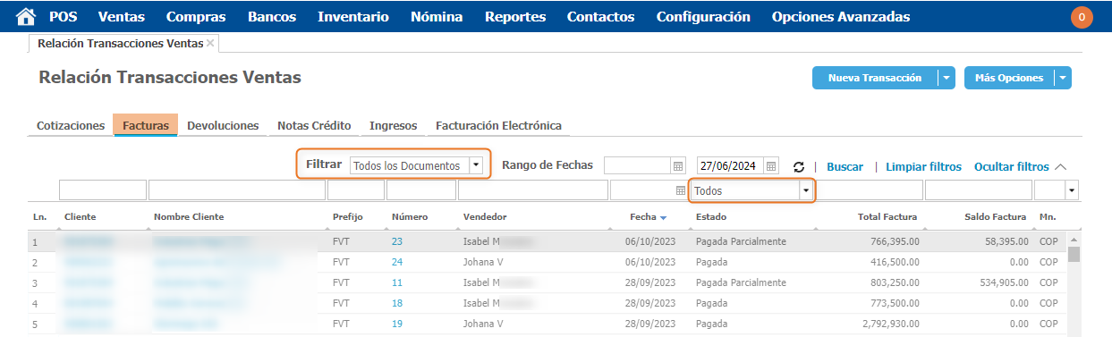The width and height of the screenshot is (1112, 337).
Task: Open the Opciones Avanzadas menu
Action: [x=841, y=17]
